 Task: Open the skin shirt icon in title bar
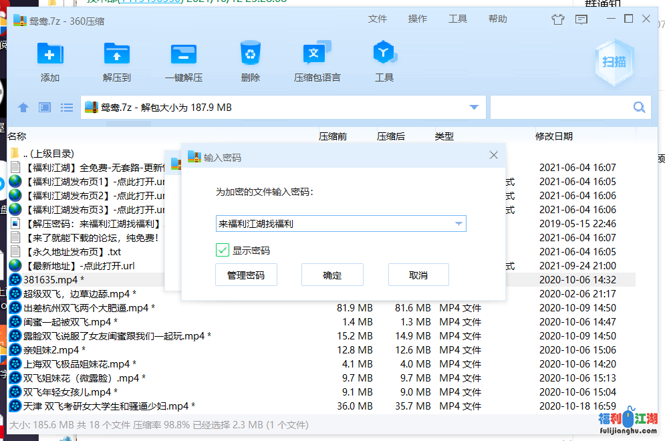558,19
